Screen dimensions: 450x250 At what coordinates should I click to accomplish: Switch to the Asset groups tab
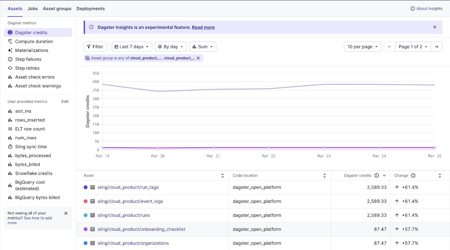(57, 9)
